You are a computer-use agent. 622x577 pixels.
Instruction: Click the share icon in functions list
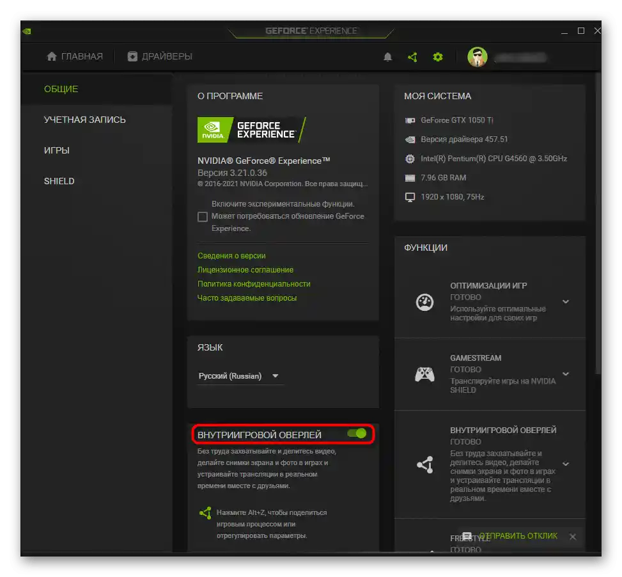(425, 464)
